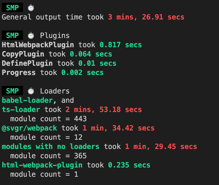Viewport: 219px width, 185px height.
Task: Click the SMP badge above General output time
Action: (12, 8)
